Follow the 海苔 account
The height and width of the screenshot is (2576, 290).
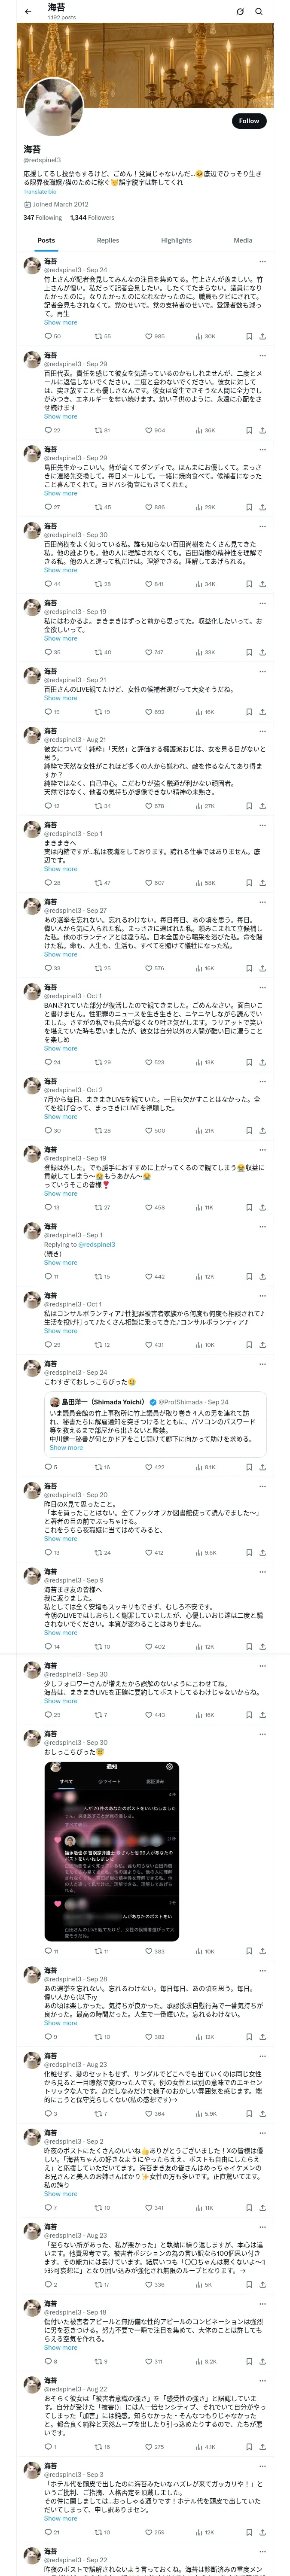(248, 121)
